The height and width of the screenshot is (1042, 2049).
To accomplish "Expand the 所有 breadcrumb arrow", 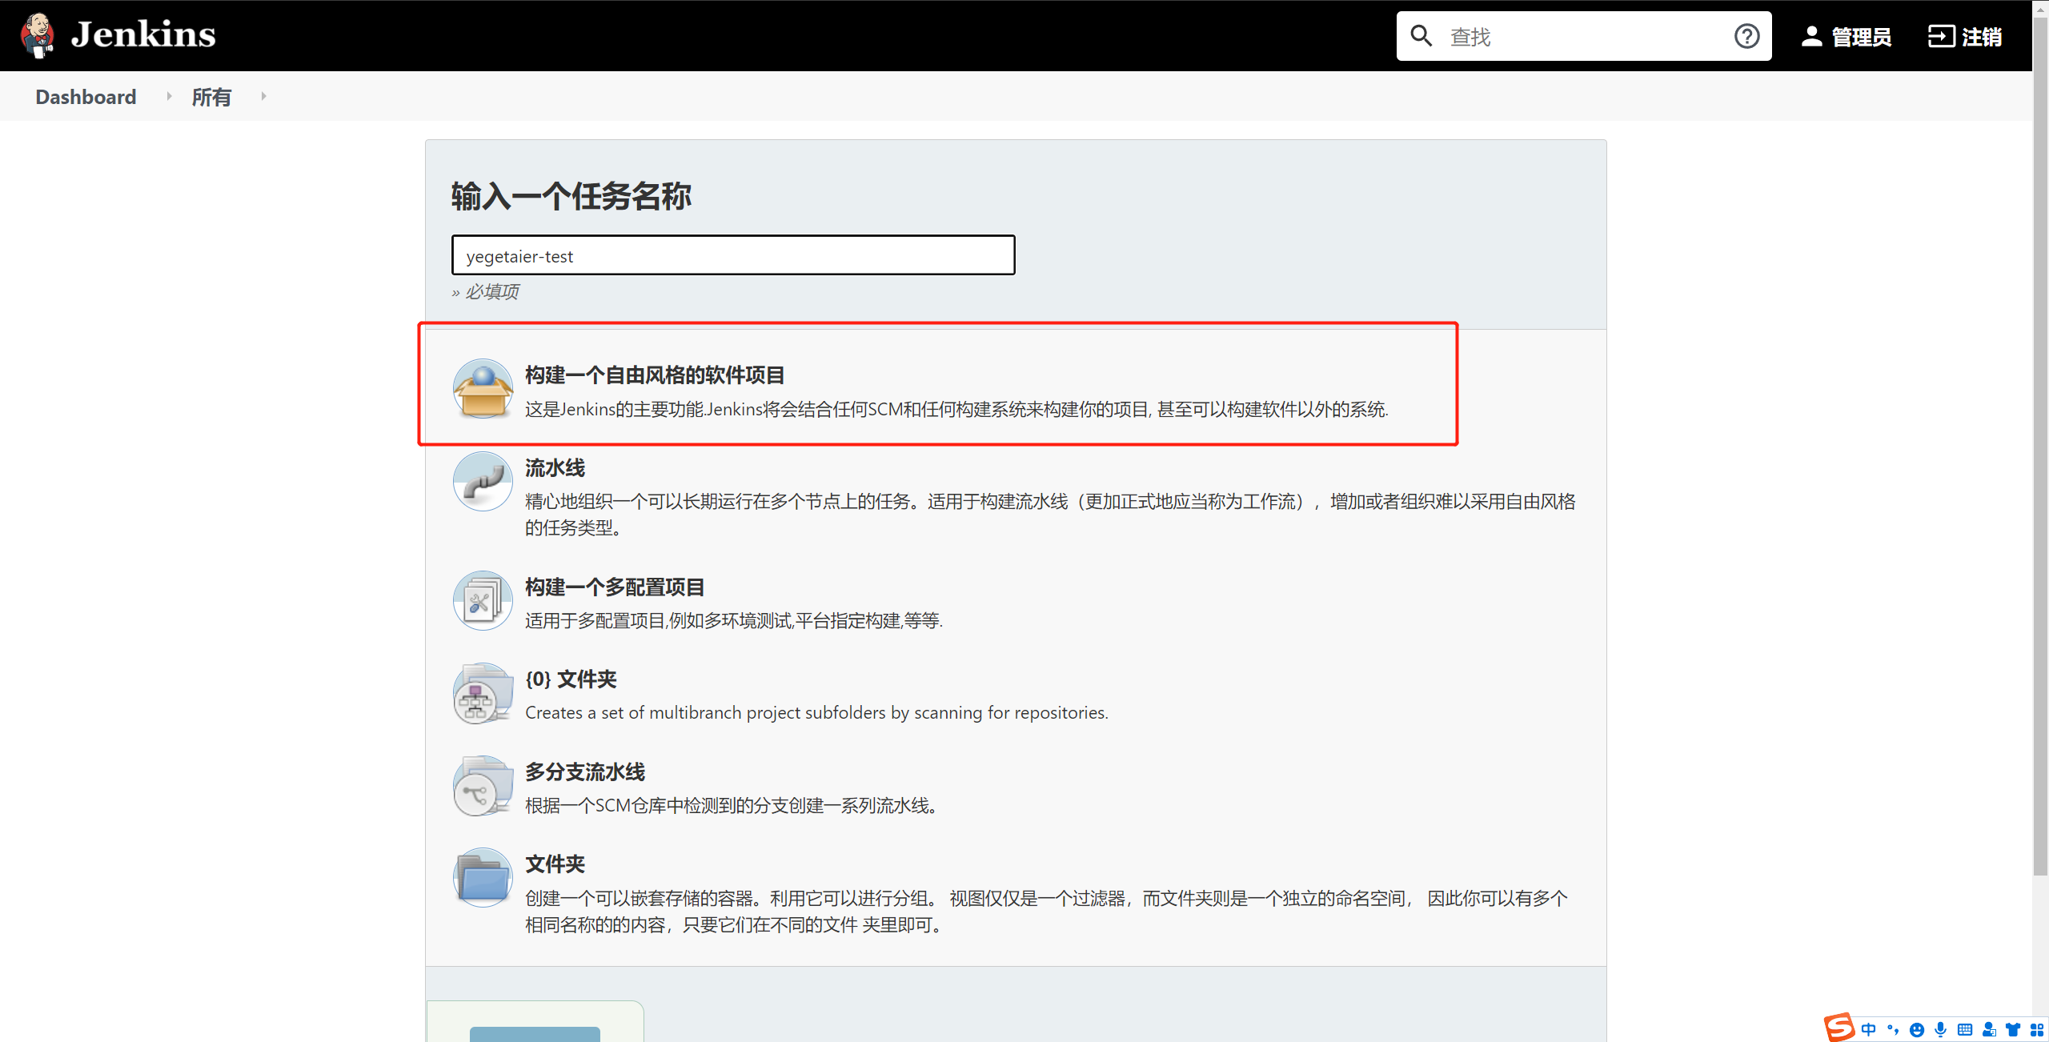I will pyautogui.click(x=263, y=96).
